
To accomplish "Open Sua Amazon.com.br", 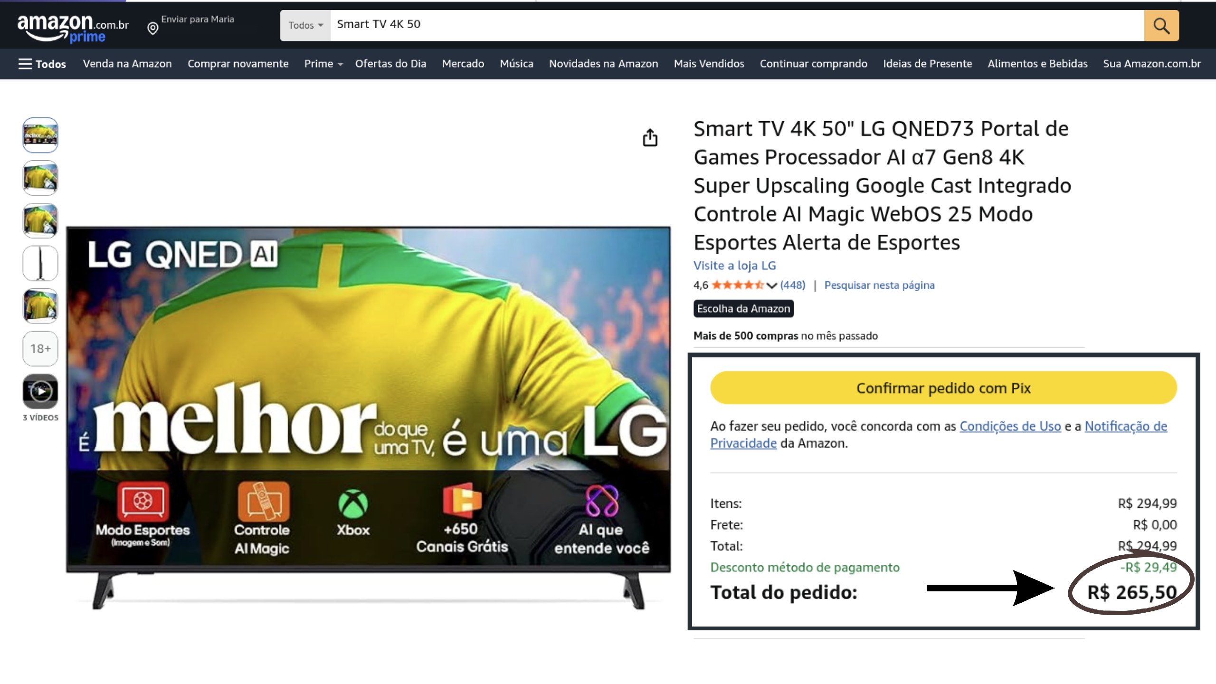I will pyautogui.click(x=1152, y=64).
